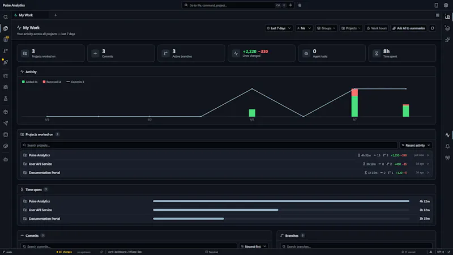Open the layers stack icon in left sidebar
This screenshot has width=453, height=255.
point(6,146)
